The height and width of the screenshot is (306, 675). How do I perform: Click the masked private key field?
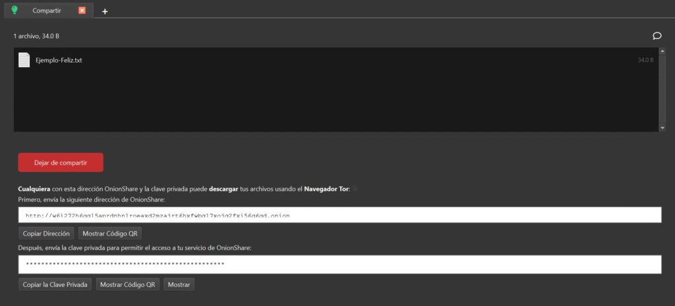[x=339, y=264]
